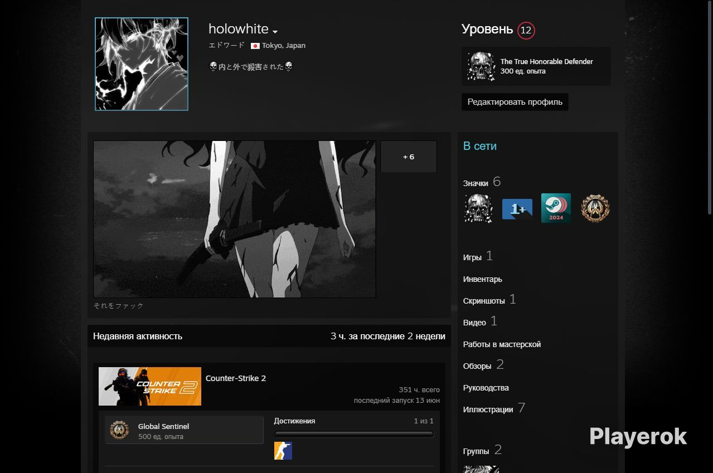Screen dimensions: 713x473
Task: Open the Иллюстрации artwork link
Action: [x=488, y=409]
